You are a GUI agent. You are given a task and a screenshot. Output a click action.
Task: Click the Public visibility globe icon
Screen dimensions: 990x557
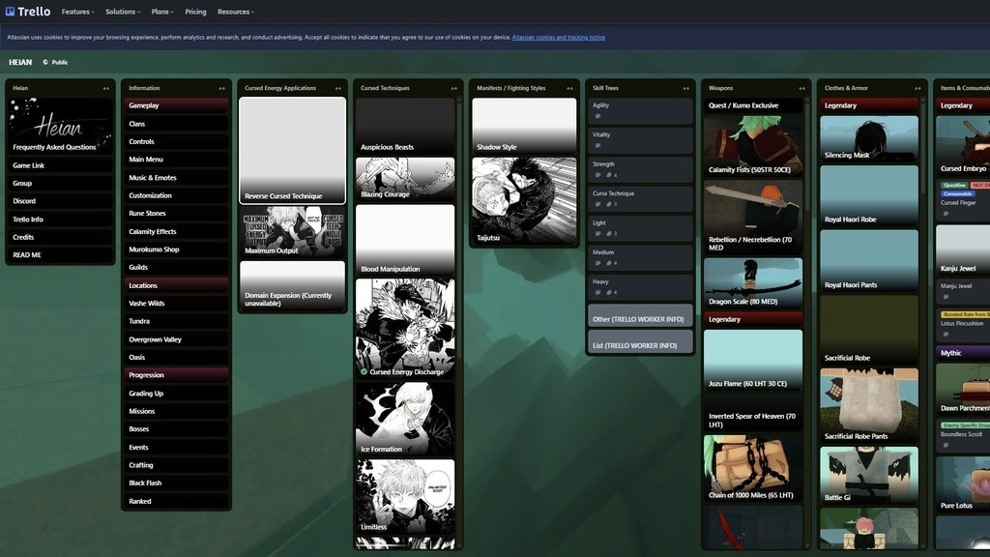[x=45, y=62]
